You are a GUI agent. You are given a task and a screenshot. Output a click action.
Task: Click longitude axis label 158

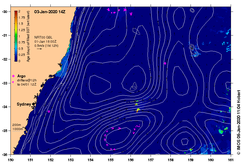(x=170, y=160)
